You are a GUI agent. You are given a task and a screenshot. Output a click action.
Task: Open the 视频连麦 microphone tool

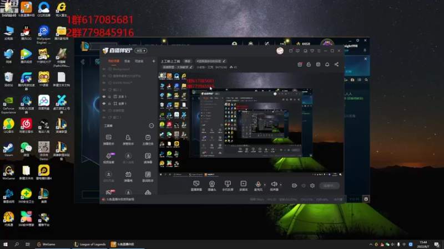(x=108, y=158)
